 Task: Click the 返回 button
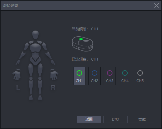point(89,119)
